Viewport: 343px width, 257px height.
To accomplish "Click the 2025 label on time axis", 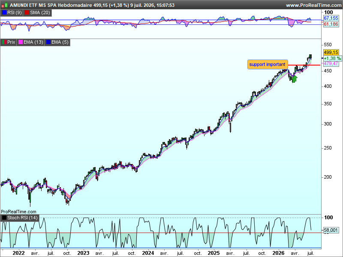I will (214, 253).
